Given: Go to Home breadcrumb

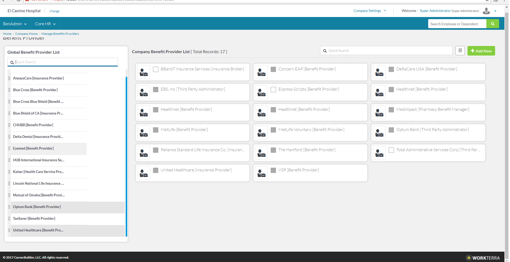Looking at the screenshot, I should pyautogui.click(x=7, y=34).
